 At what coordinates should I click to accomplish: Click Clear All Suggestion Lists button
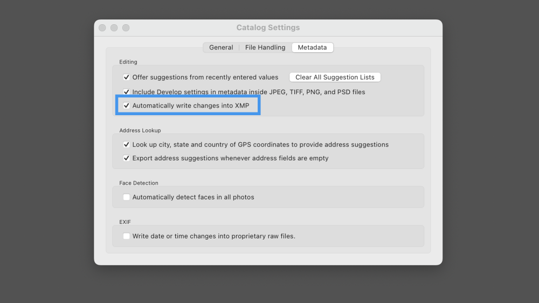335,77
